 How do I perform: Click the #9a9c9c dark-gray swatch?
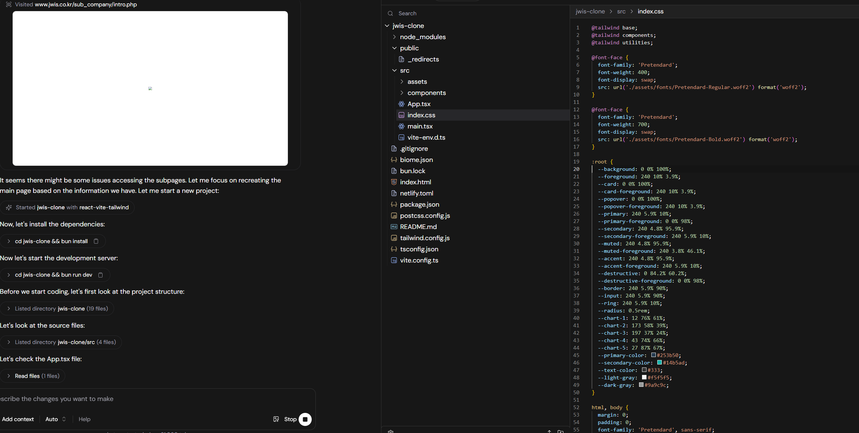click(641, 385)
